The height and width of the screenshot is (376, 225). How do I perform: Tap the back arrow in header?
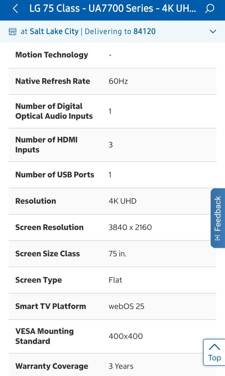point(15,9)
